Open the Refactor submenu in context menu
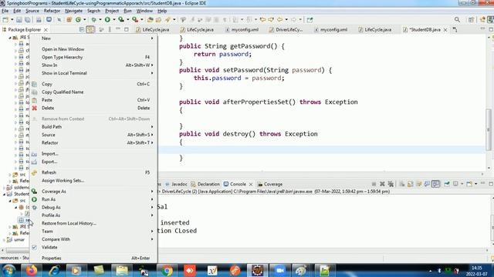The height and width of the screenshot is (277, 494). click(94, 143)
